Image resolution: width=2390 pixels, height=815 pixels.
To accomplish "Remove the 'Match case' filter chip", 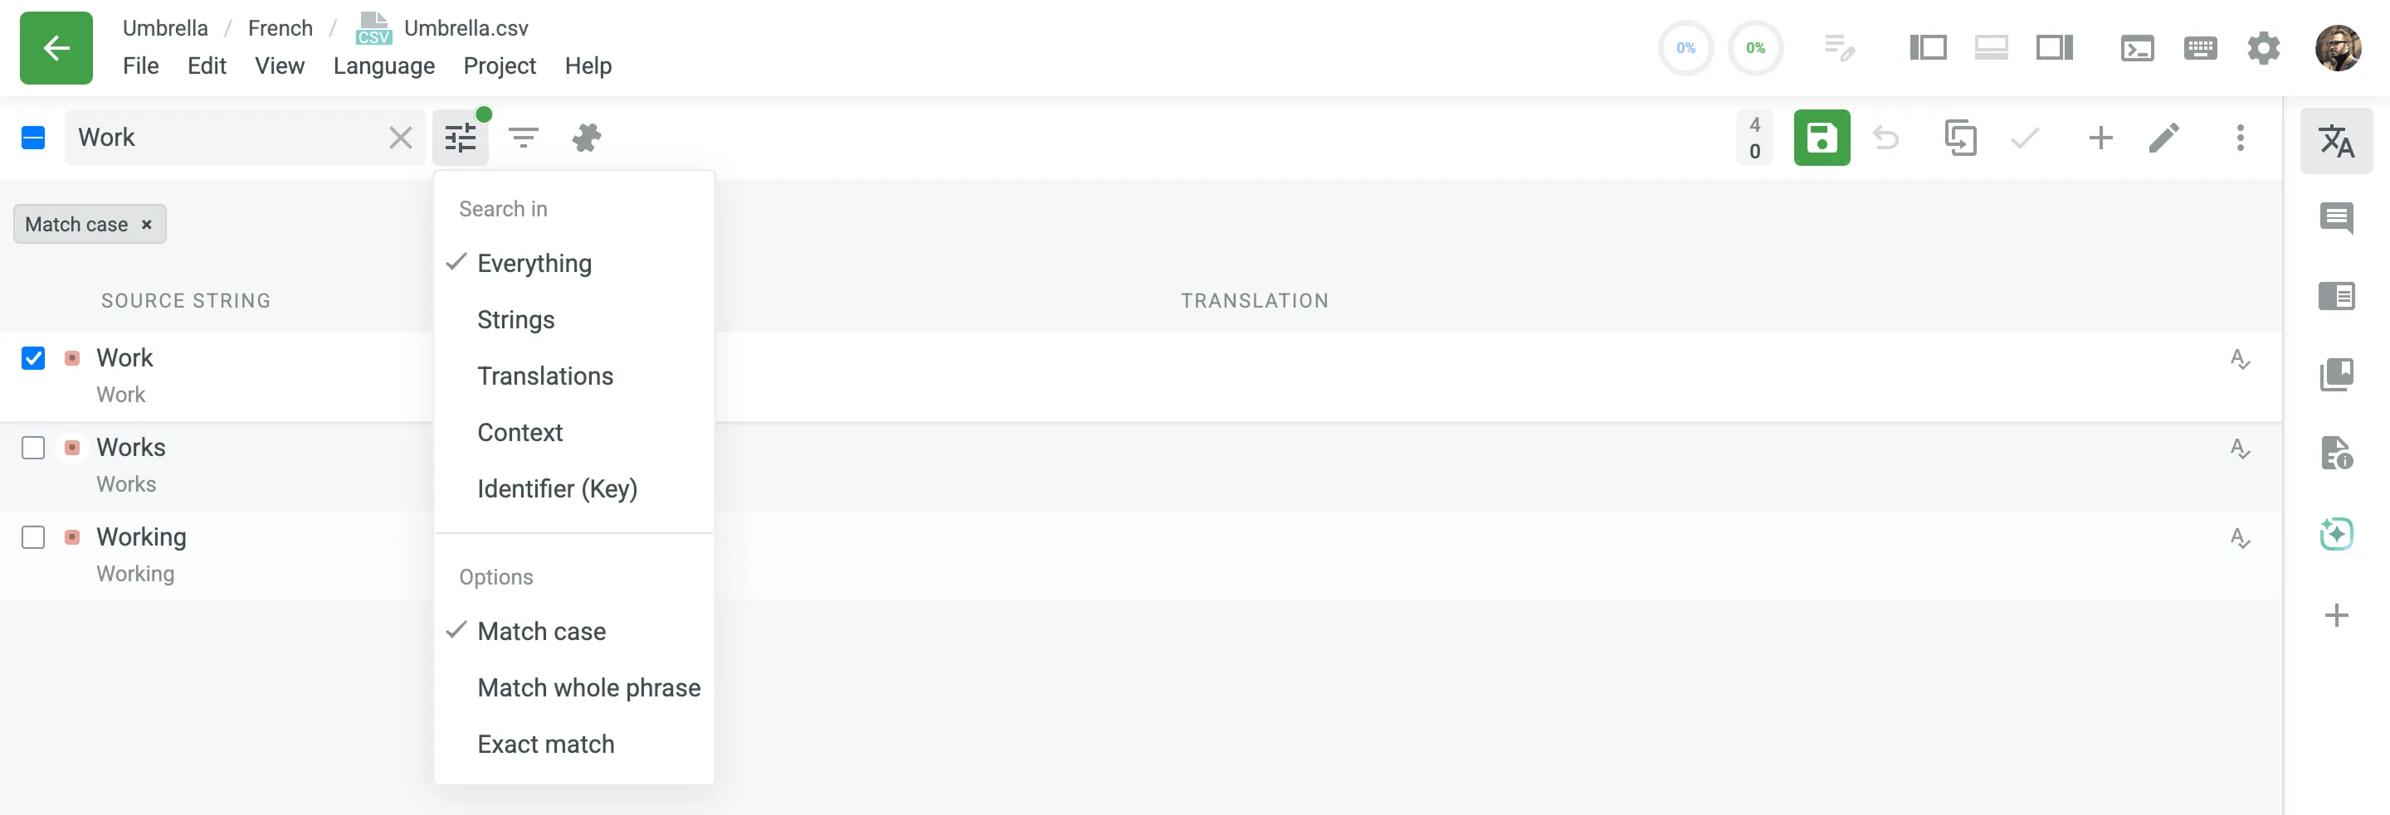I will [x=146, y=224].
